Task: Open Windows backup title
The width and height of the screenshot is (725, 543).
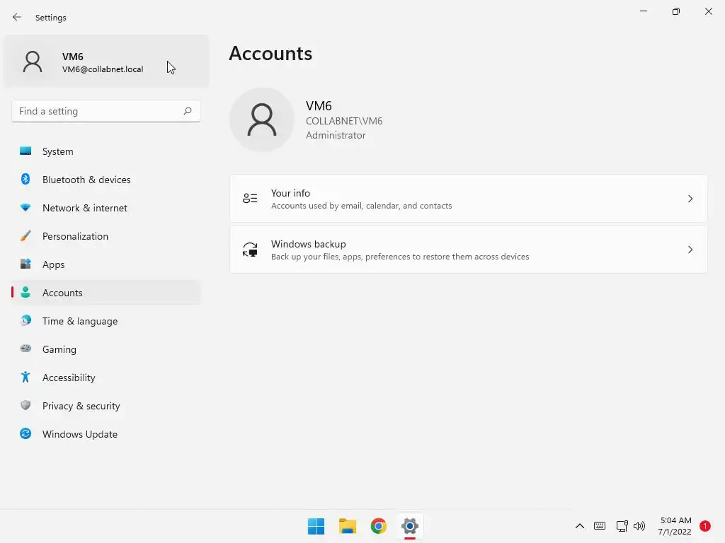Action: click(308, 243)
